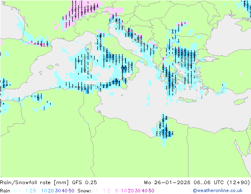Image resolution: width=251 pixels, height=194 pixels.
Task: Click the "(12+90)" forecast offset text
Action: coord(238,183)
